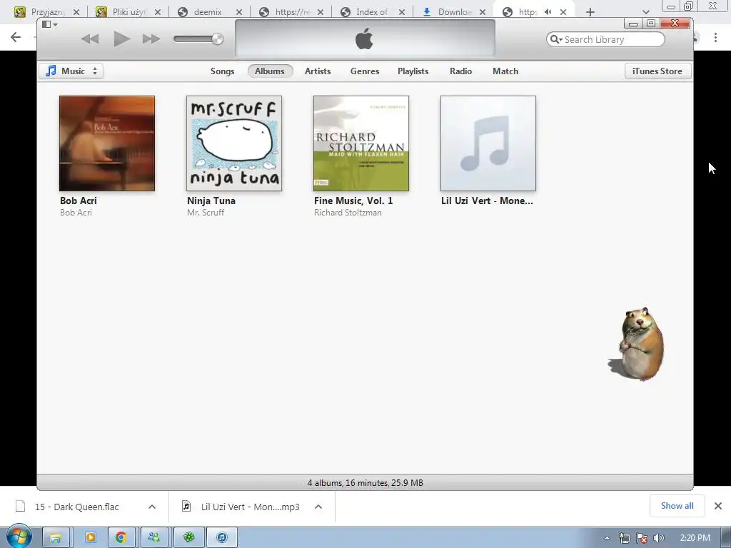Open the Chrome three-dot menu
Viewport: 731px width, 548px height.
715,37
